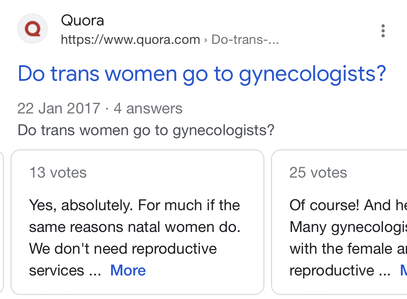Click the red Quora favicon
Screen dimensions: 407x299
pyautogui.click(x=33, y=29)
